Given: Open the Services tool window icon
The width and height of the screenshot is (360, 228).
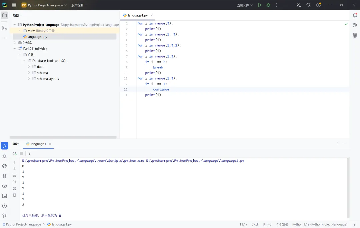Looking at the screenshot, I should point(4,186).
